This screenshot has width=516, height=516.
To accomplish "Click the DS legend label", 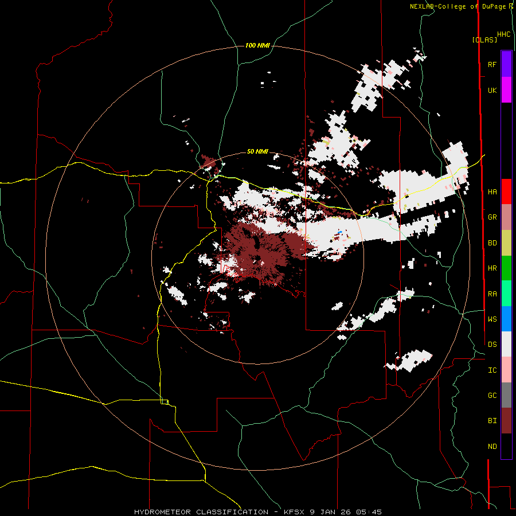I will point(492,345).
